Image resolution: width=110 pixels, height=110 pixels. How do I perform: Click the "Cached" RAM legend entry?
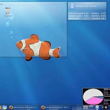107,96
